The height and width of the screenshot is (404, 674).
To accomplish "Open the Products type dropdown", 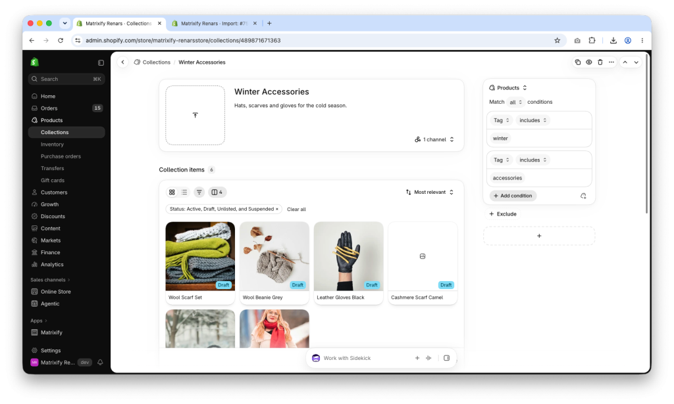I will pyautogui.click(x=508, y=88).
